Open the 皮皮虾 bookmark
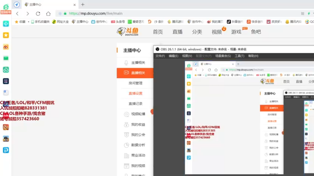314x176 pixels. (274, 22)
